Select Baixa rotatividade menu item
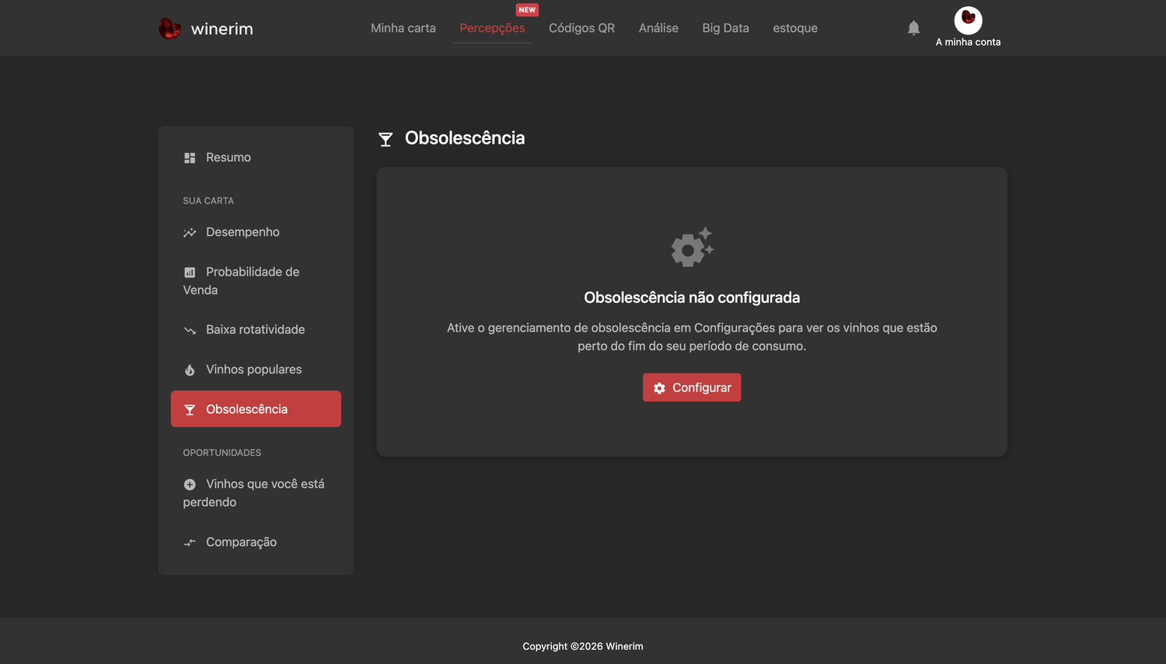This screenshot has width=1166, height=664. 256,330
